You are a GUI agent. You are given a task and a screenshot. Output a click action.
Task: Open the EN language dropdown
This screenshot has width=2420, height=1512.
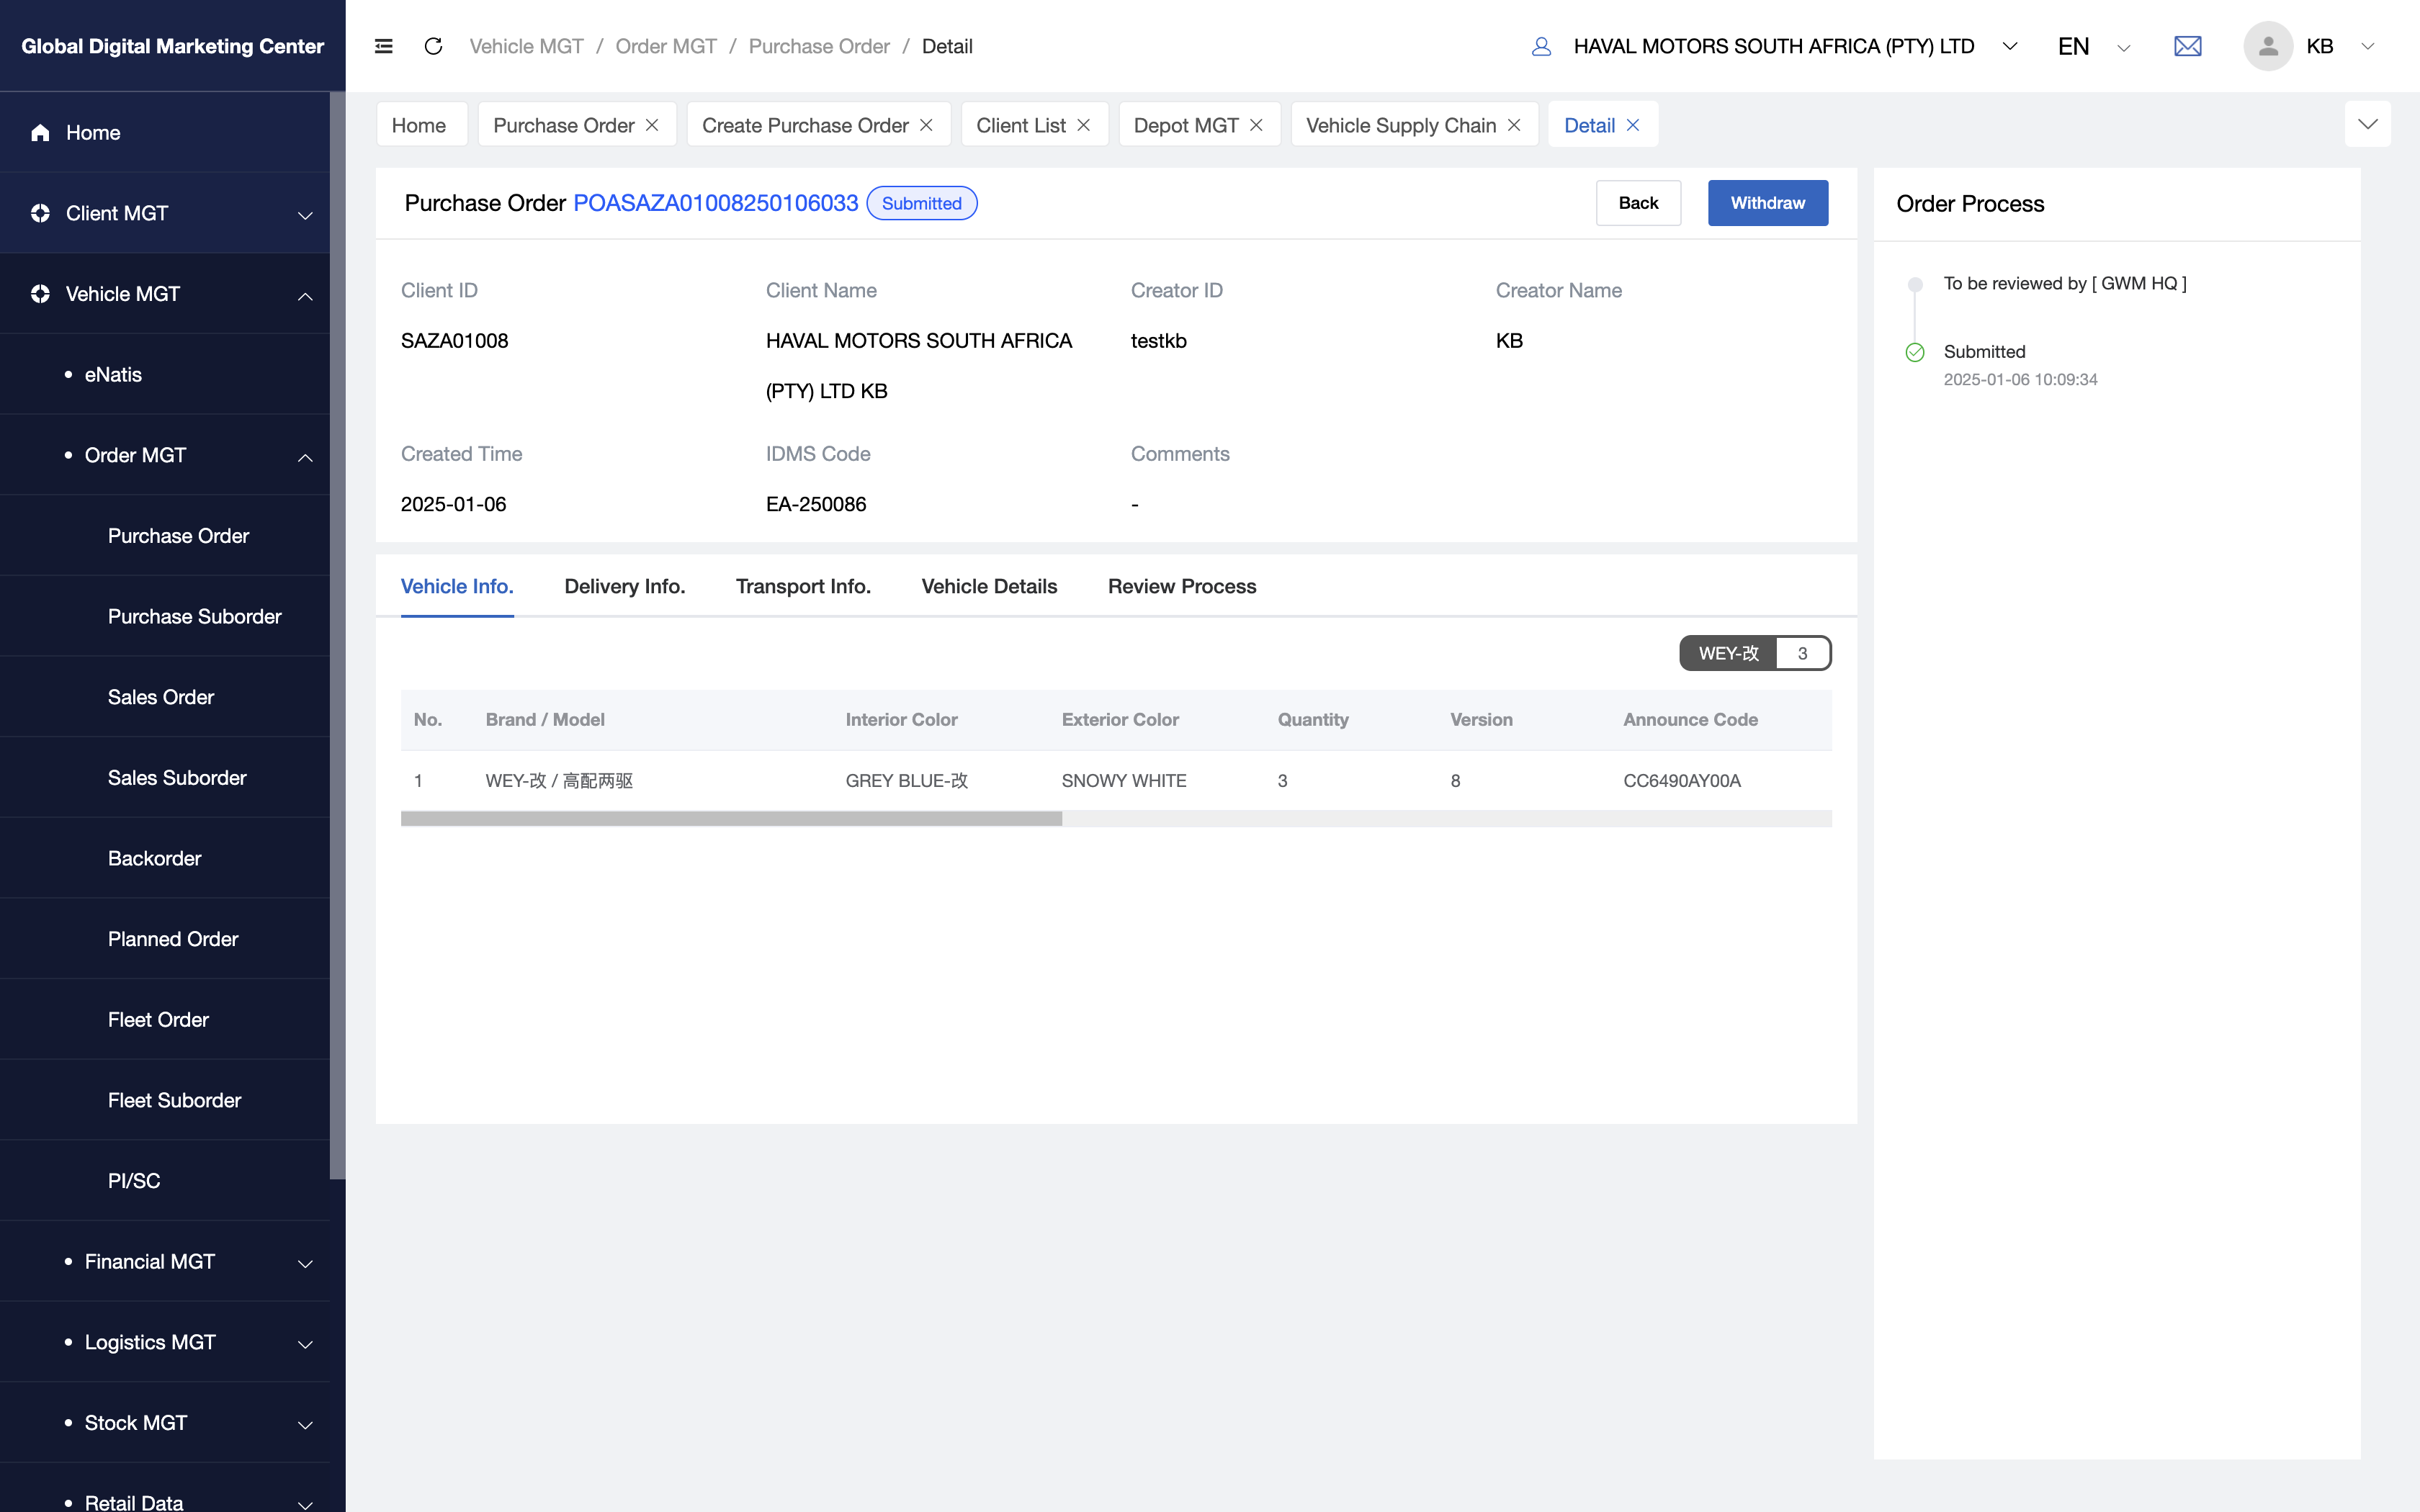2124,47
